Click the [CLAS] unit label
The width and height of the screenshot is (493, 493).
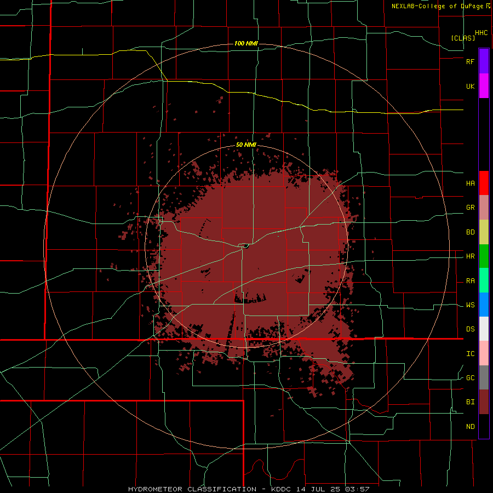[x=463, y=38]
